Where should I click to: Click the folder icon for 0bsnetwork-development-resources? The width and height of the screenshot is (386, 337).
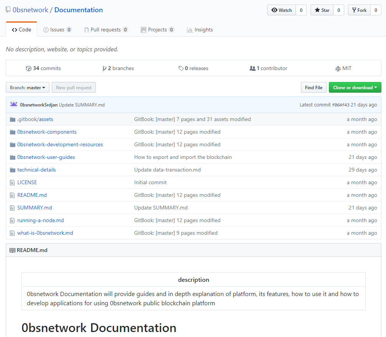point(13,145)
